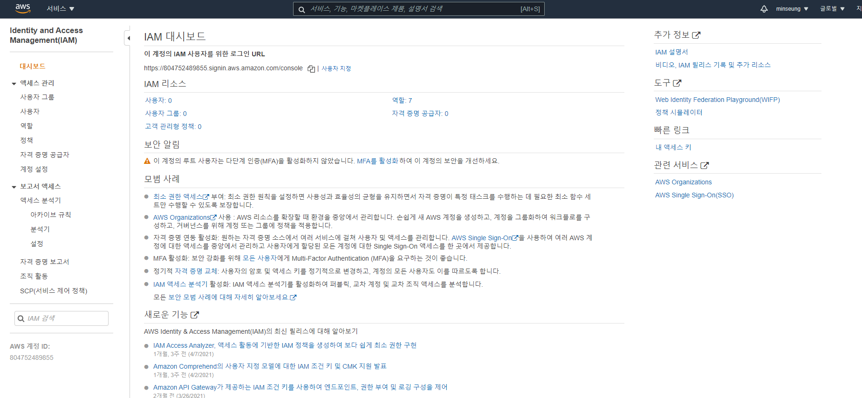Open 비디오, IAM 릴리스 기록 link
Image resolution: width=862 pixels, height=398 pixels.
pos(713,65)
